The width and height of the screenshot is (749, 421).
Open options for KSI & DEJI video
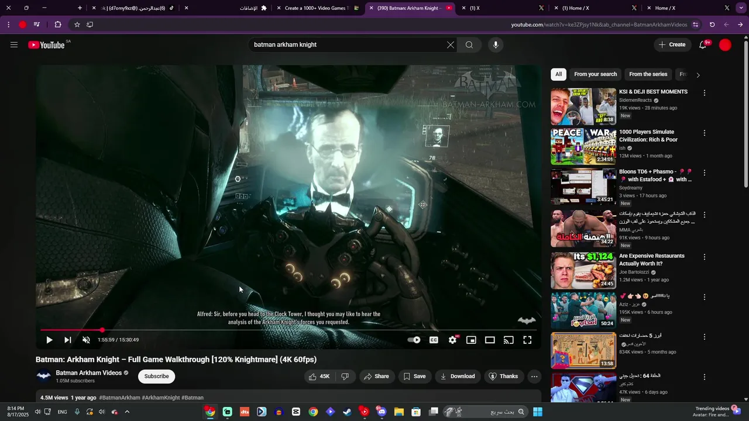coord(705,93)
